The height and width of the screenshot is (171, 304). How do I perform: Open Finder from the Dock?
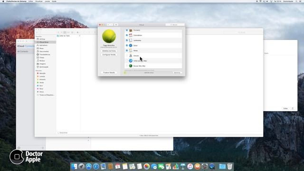click(x=74, y=166)
